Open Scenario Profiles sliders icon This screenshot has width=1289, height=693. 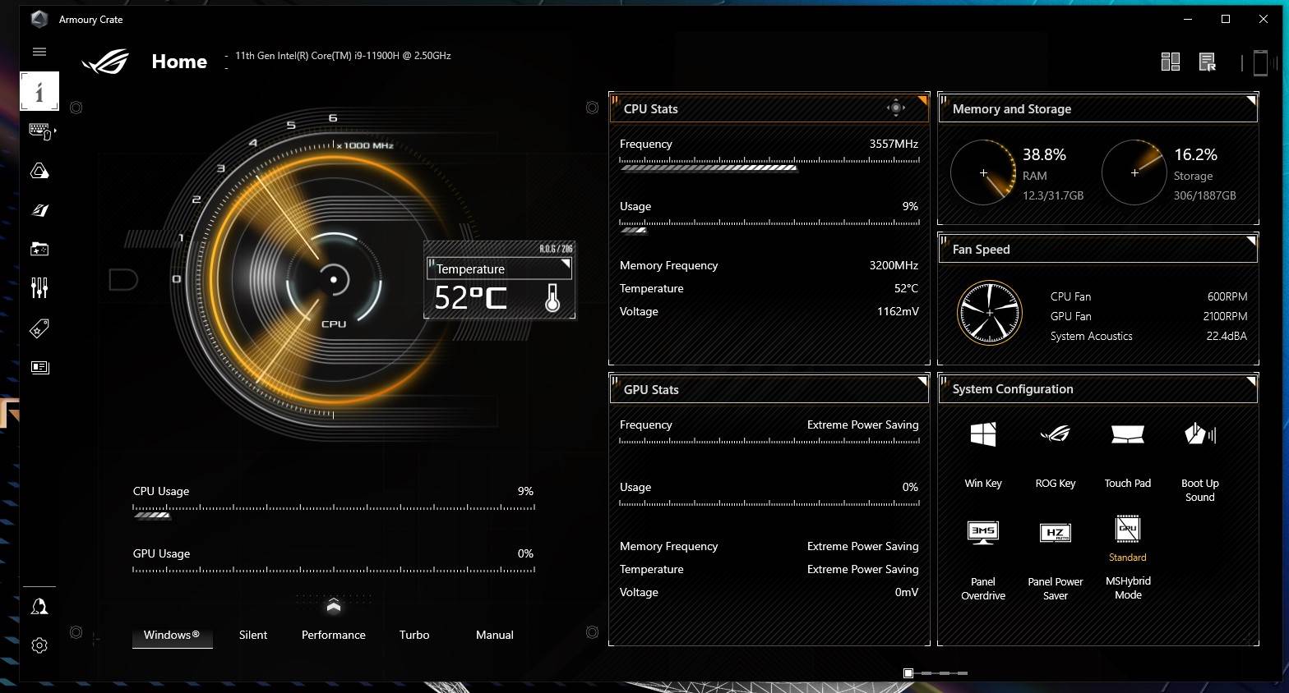point(39,287)
